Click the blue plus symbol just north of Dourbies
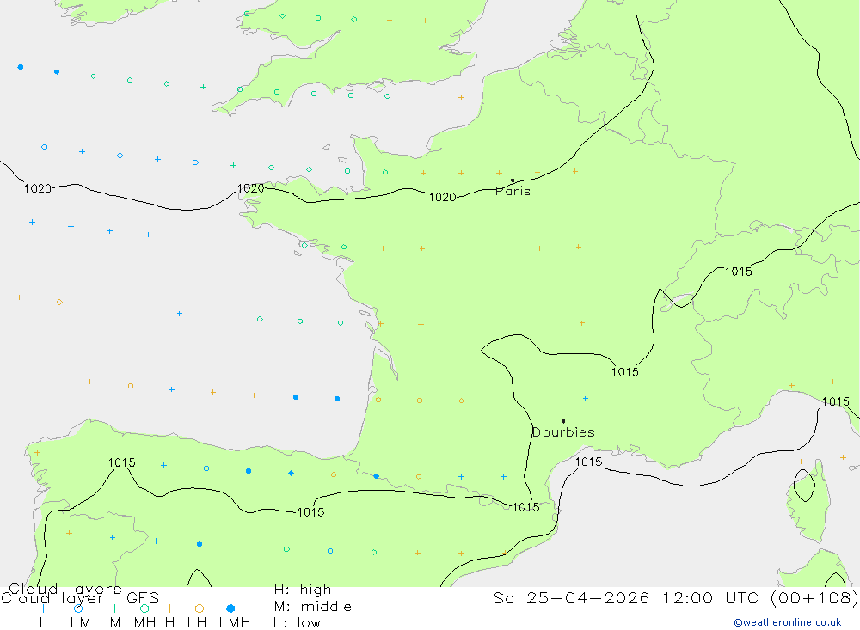860x630 pixels. [585, 399]
